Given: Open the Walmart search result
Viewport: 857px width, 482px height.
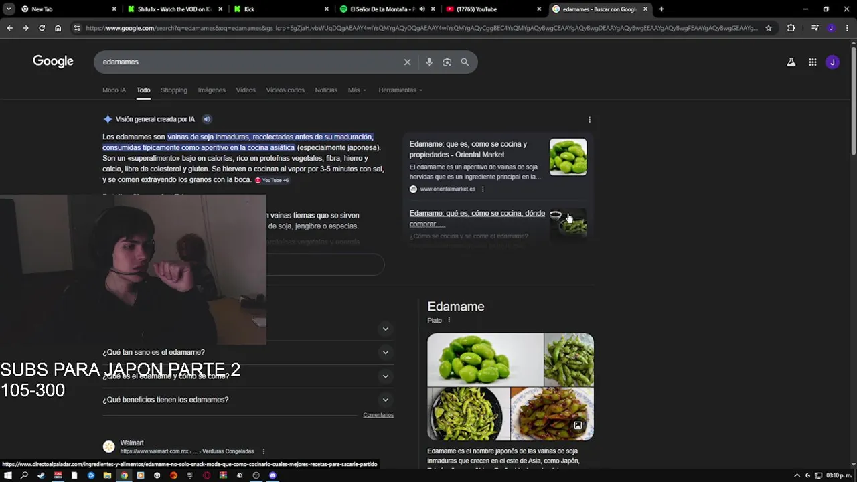Looking at the screenshot, I should pos(132,443).
